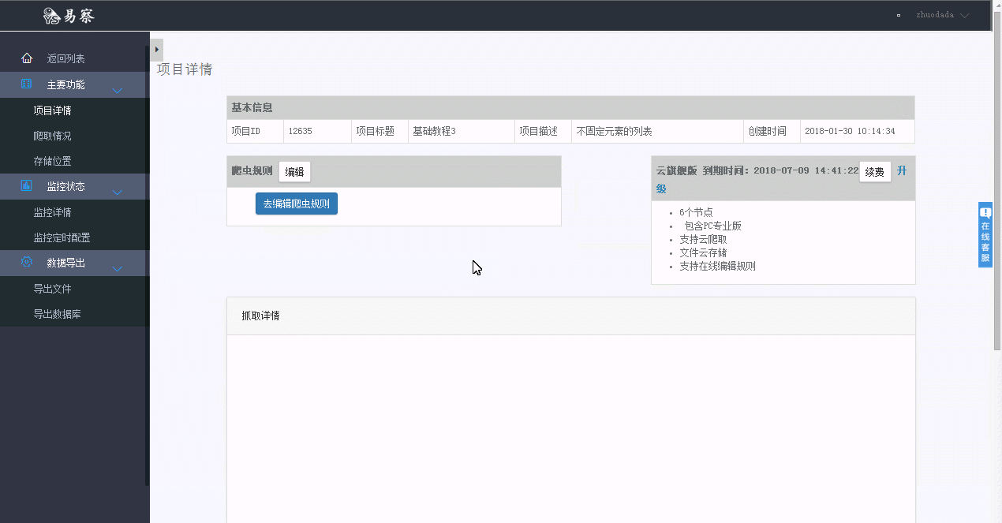The image size is (1002, 523).
Task: Click the 去编辑爬虫规则 button
Action: 297,204
